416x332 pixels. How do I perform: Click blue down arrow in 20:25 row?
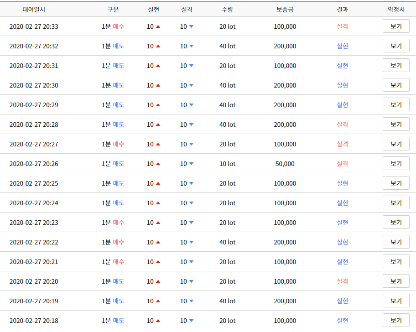pyautogui.click(x=191, y=183)
